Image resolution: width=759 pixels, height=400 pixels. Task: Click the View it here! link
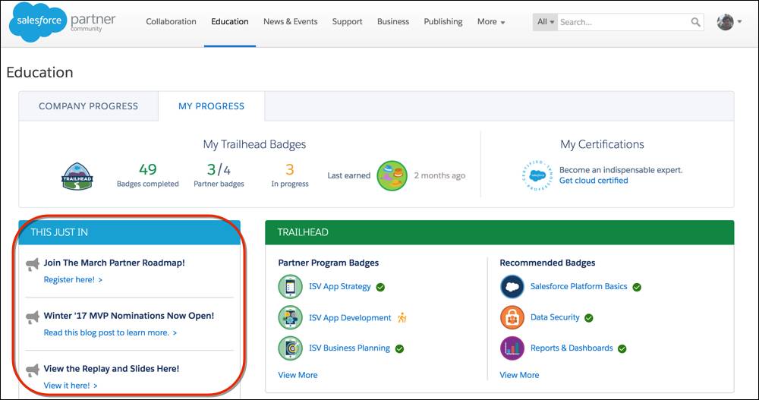[71, 386]
